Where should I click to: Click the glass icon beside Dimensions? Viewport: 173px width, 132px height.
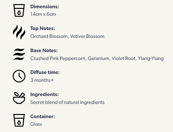pos(19,10)
